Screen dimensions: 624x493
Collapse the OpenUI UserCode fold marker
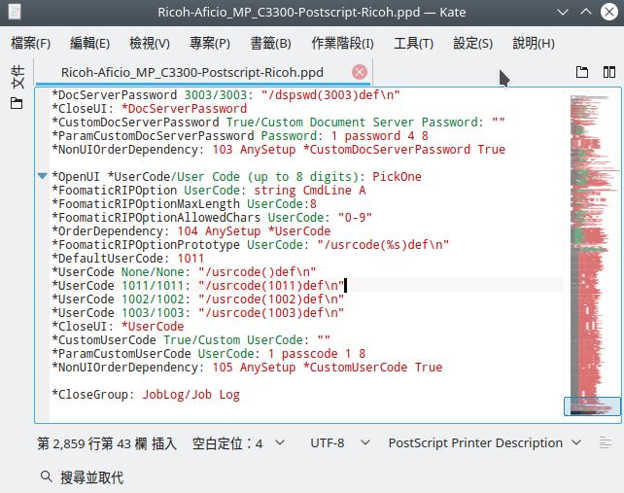[42, 176]
